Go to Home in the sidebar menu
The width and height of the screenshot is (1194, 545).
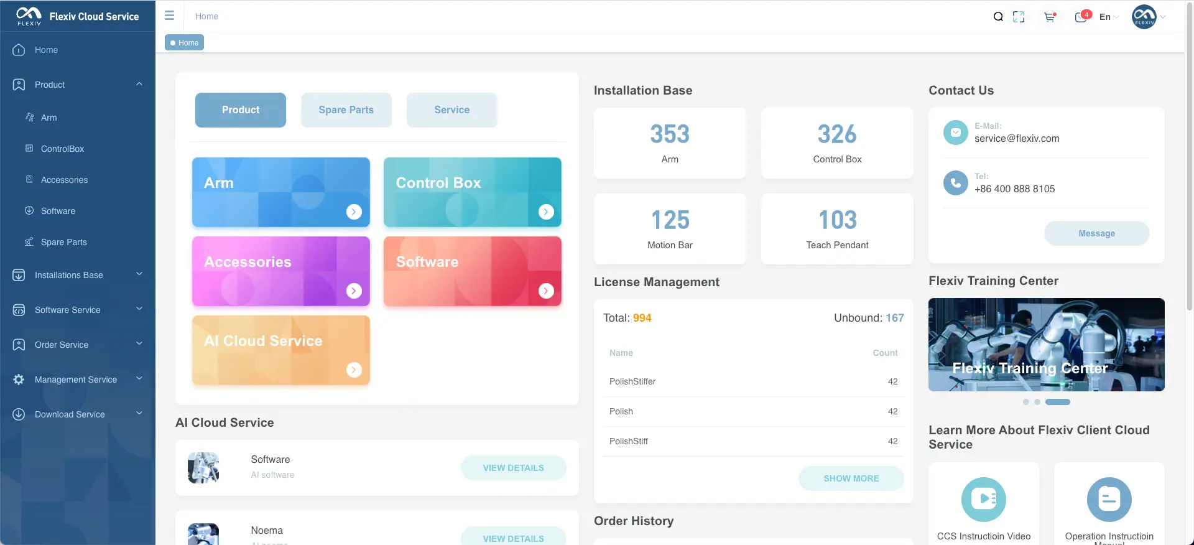click(x=78, y=50)
